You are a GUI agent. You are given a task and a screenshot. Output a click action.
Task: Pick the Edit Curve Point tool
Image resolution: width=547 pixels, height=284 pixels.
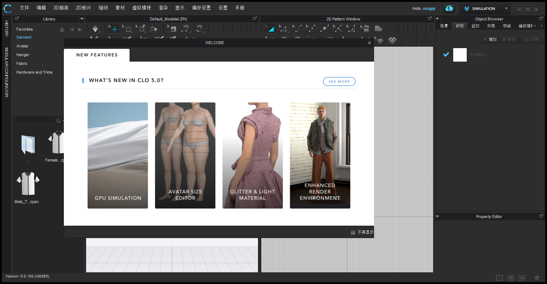point(311,29)
